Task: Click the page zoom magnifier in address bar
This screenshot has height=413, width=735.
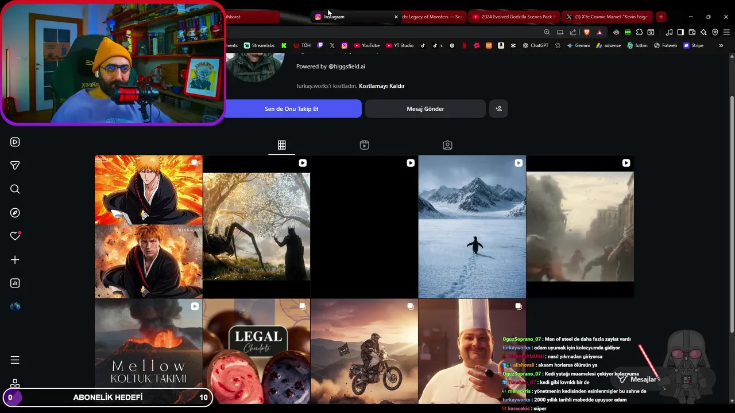Action: tap(547, 32)
